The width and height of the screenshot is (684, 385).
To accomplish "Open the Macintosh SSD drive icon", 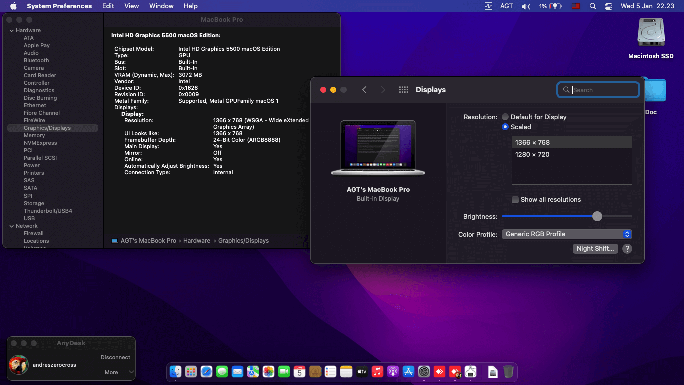I will 651,33.
